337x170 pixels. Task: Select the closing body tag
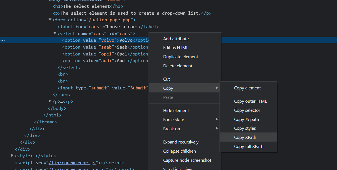[57, 108]
